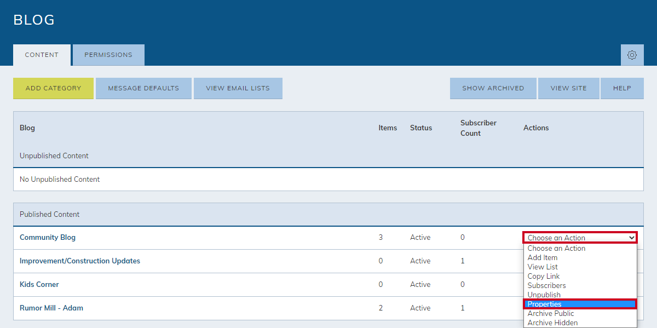The image size is (657, 328).
Task: Open Improvement/Construction Updates blog link
Action: pyautogui.click(x=80, y=261)
